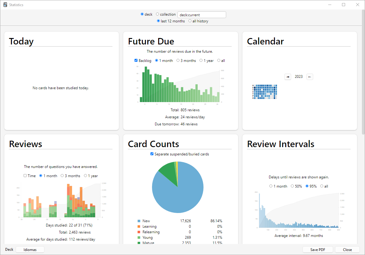Viewport: 365px width, 255px height.
Task: Disable Separate suspended/buried cards
Action: pos(152,154)
